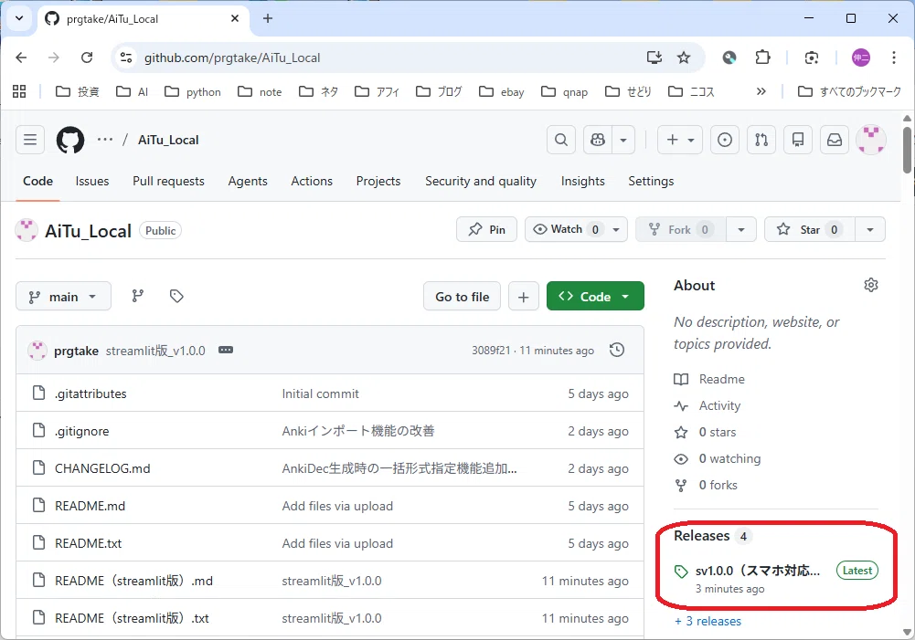
Task: Switch to the Issues tab
Action: (x=92, y=182)
